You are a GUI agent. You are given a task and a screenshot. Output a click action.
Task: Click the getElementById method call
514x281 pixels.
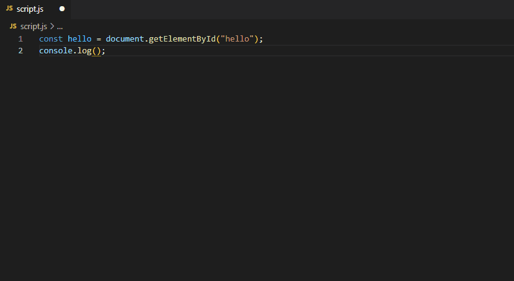182,39
